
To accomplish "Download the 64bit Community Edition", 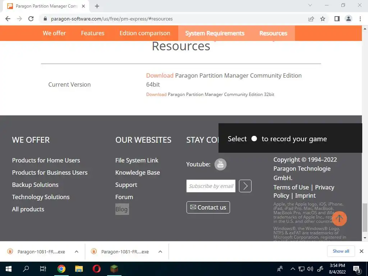I will tap(160, 75).
